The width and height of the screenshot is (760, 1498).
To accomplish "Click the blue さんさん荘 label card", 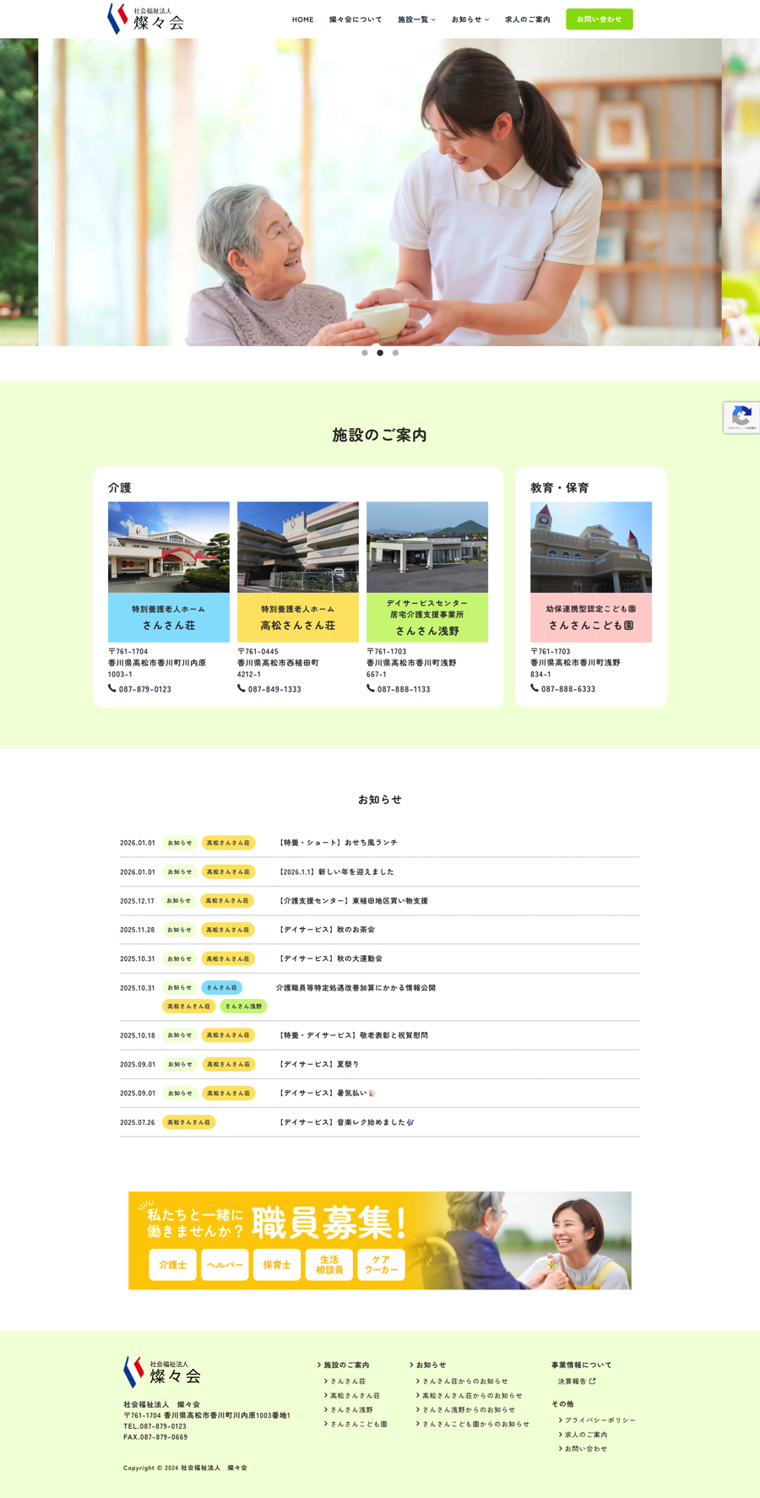I will [169, 617].
